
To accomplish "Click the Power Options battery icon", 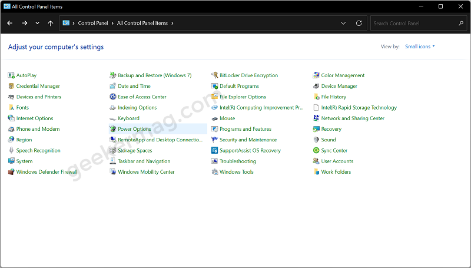I will [112, 129].
